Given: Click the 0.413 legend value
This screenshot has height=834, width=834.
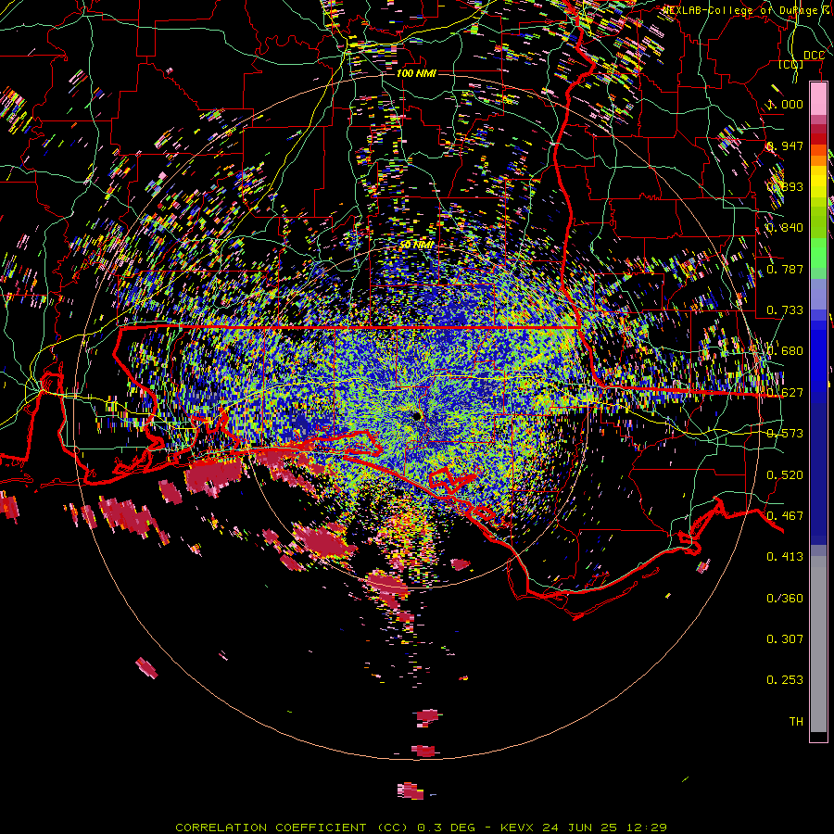Looking at the screenshot, I should 785,557.
